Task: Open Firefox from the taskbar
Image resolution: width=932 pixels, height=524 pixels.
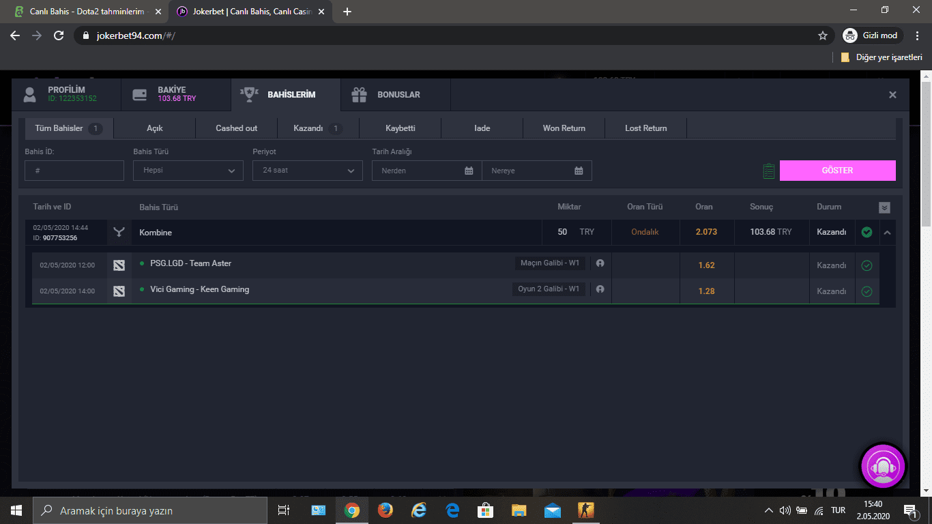Action: 385,510
